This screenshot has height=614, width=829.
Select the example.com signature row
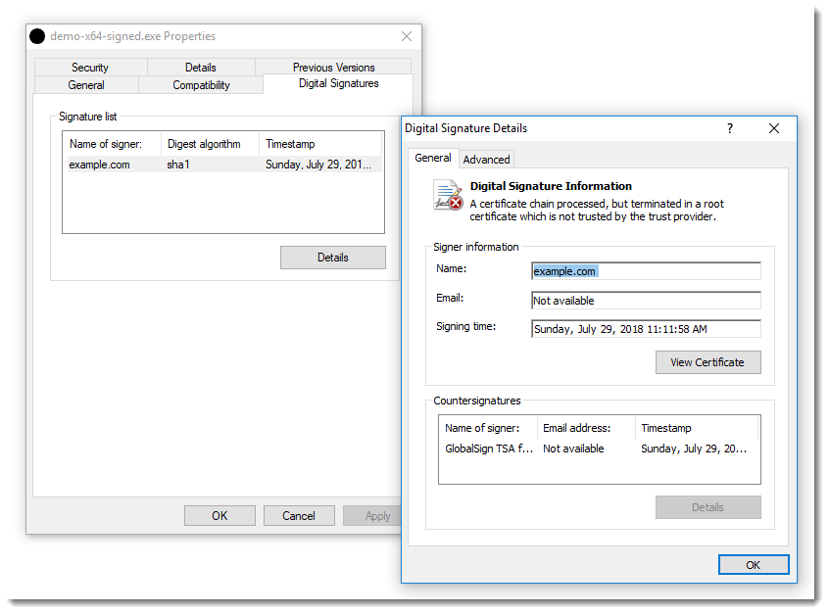pos(98,165)
